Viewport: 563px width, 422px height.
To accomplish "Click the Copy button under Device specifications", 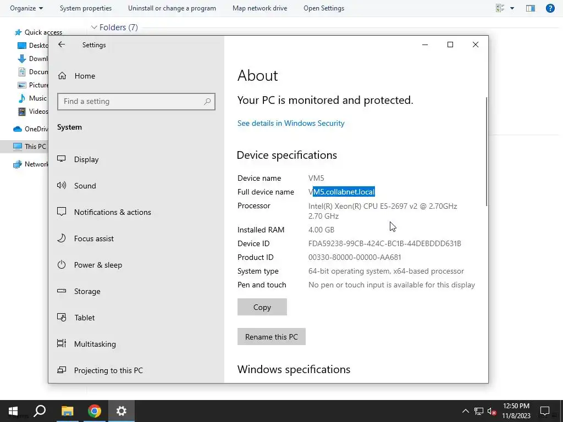I will [x=262, y=307].
